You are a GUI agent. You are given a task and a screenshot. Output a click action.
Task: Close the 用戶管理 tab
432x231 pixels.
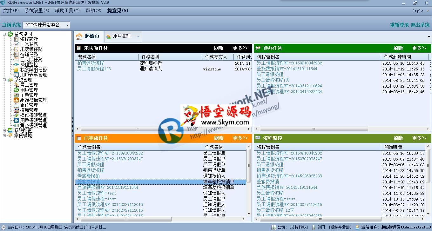[138, 36]
